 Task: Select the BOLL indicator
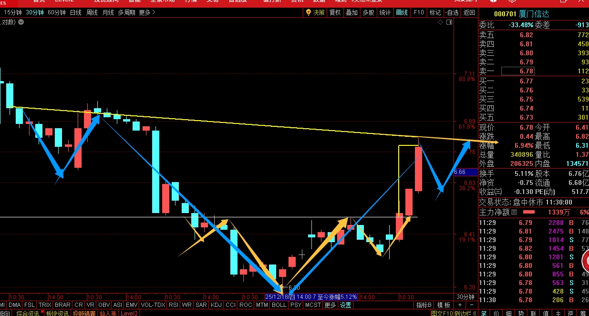[x=279, y=305]
